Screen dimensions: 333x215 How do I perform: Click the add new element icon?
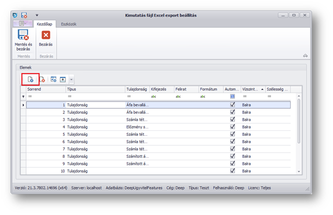click(30, 79)
